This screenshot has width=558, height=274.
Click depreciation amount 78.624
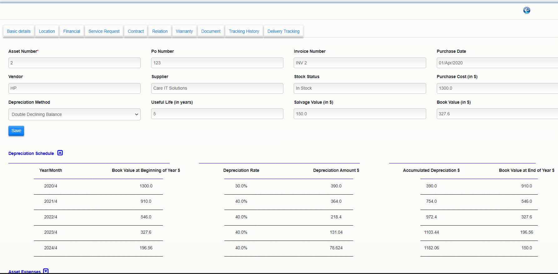click(x=336, y=248)
